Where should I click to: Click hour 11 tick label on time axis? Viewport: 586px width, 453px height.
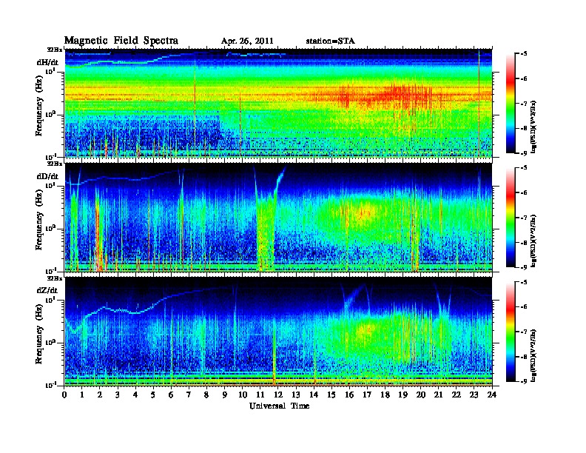(x=260, y=395)
